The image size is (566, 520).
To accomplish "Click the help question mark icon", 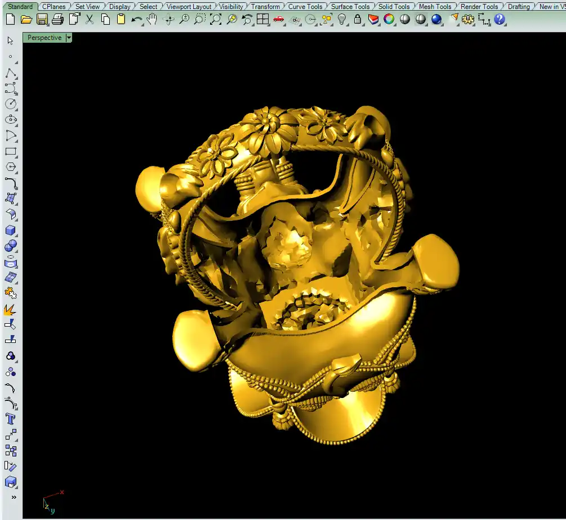I will pos(500,19).
